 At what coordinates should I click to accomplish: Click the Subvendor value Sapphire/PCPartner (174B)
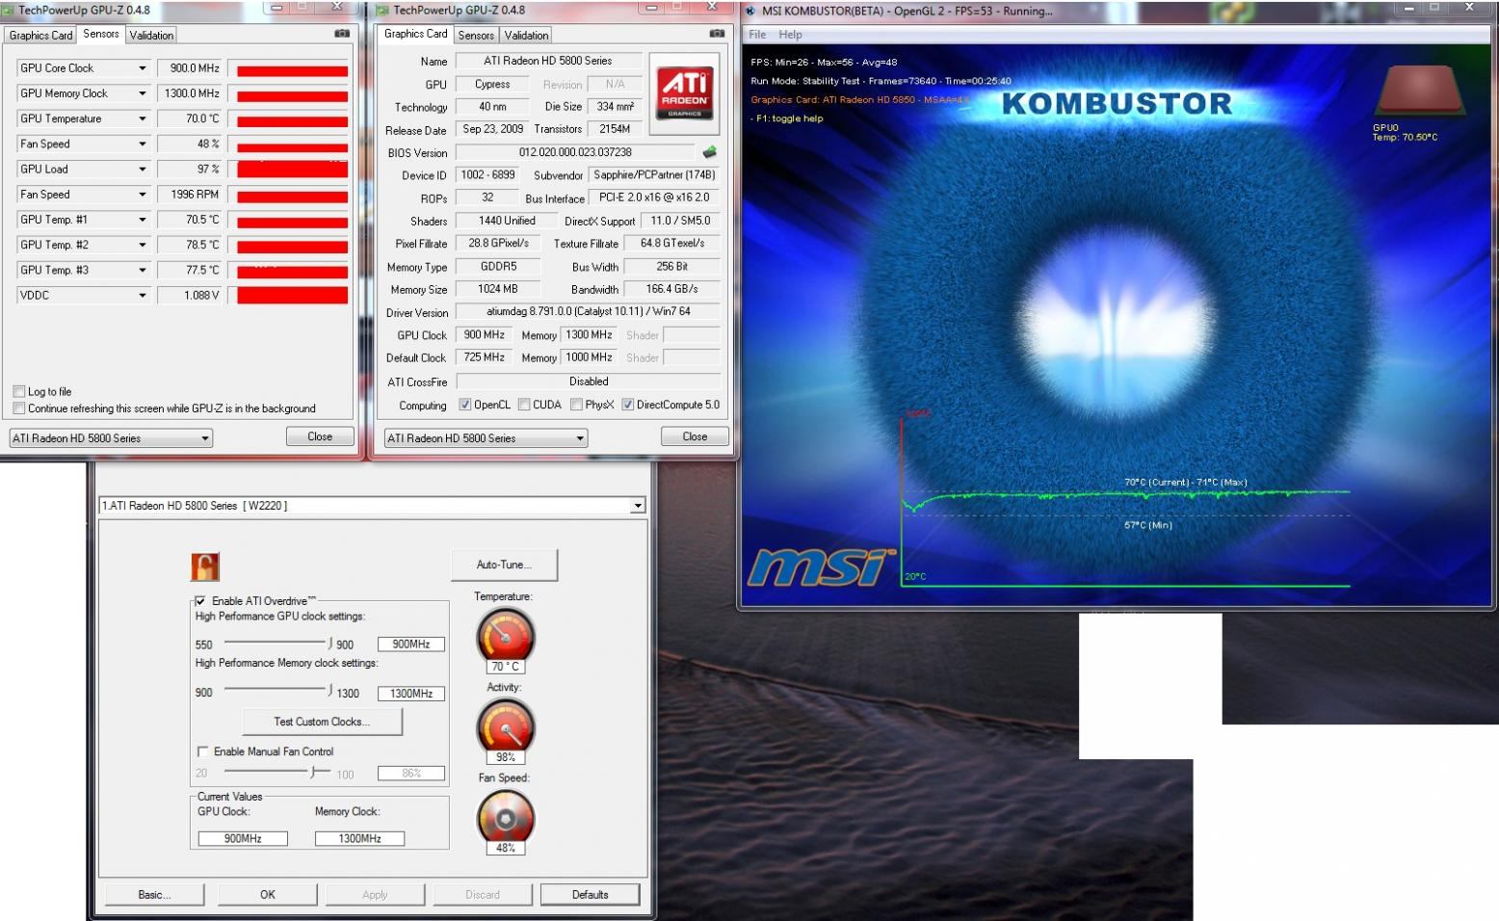[654, 175]
